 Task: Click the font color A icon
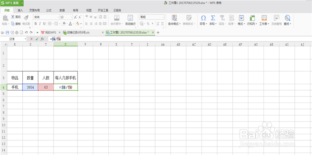click(70, 24)
